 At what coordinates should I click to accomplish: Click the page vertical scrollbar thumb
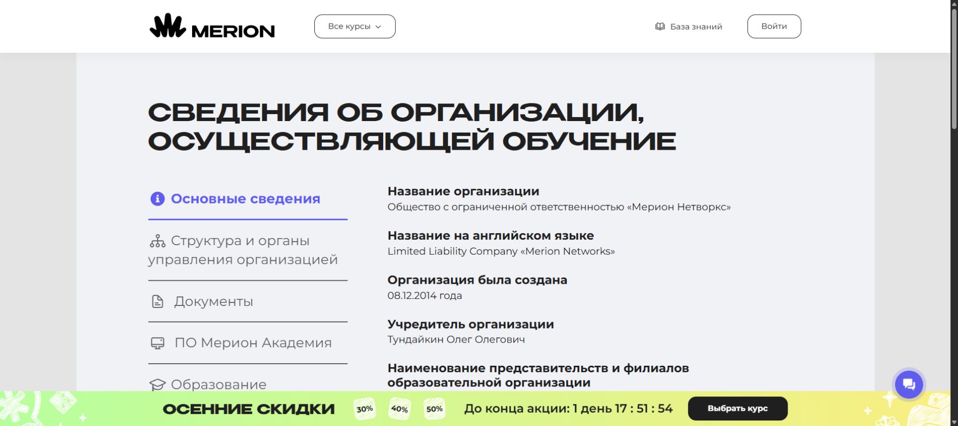[954, 69]
